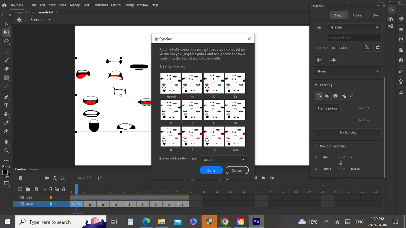Click the timeline playhead at frame 1

tap(77, 189)
